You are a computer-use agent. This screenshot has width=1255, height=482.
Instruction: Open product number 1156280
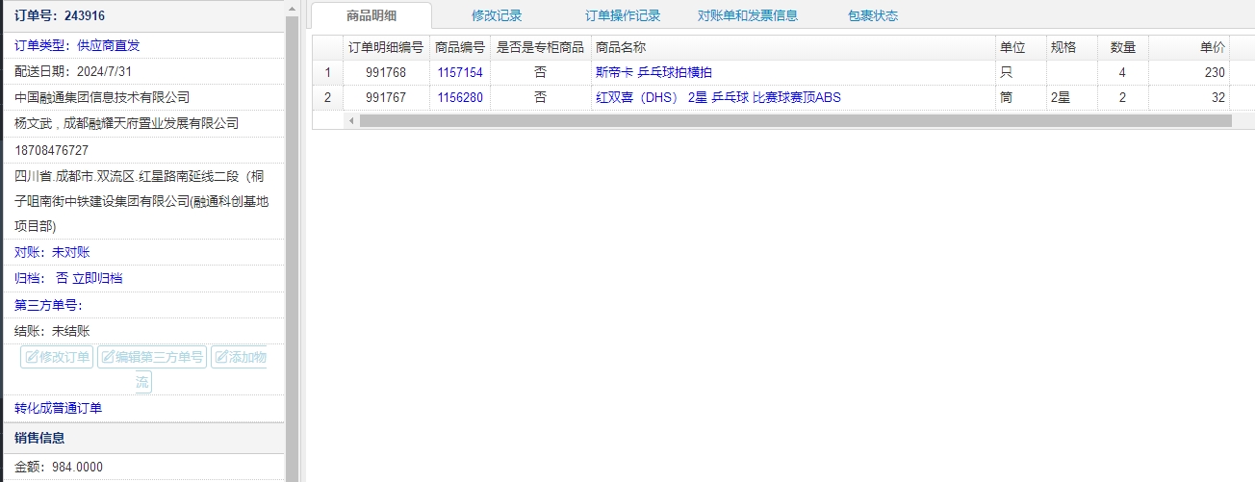[460, 97]
